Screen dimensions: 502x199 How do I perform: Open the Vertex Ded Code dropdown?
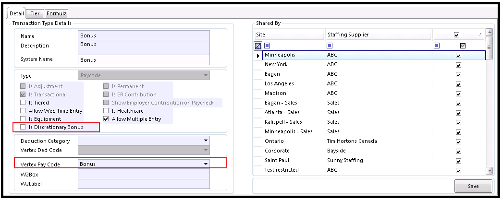click(144, 150)
